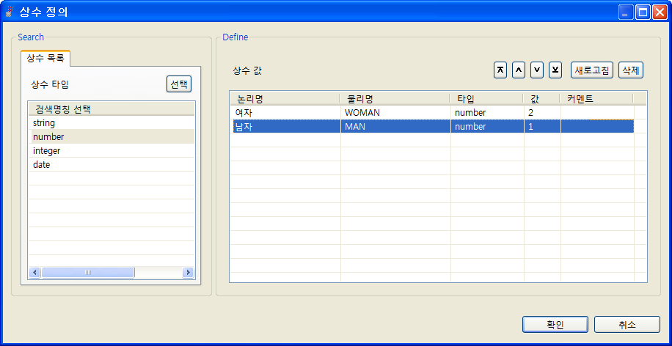Confirm with the 확인 button

tap(555, 325)
